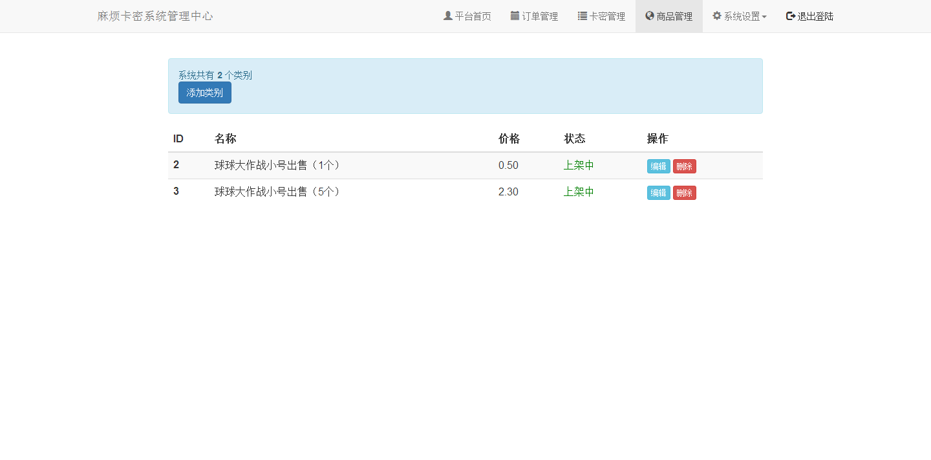Click the 麻烦卡密系统管理中心 brand link

[x=155, y=16]
